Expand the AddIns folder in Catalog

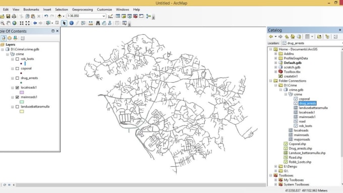[275, 54]
